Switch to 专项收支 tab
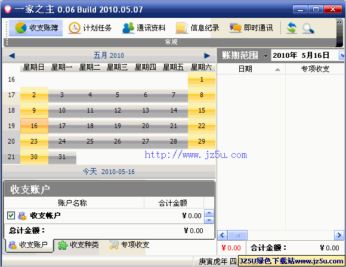Viewport: 346px width, 267px height. coord(129,245)
